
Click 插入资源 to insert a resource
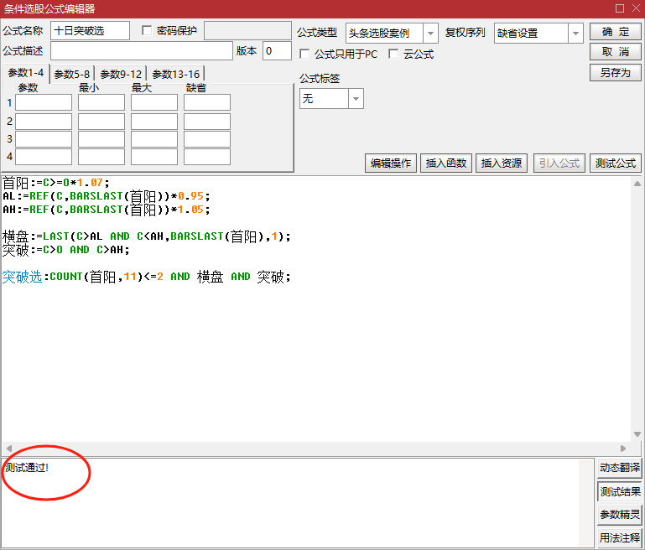502,163
